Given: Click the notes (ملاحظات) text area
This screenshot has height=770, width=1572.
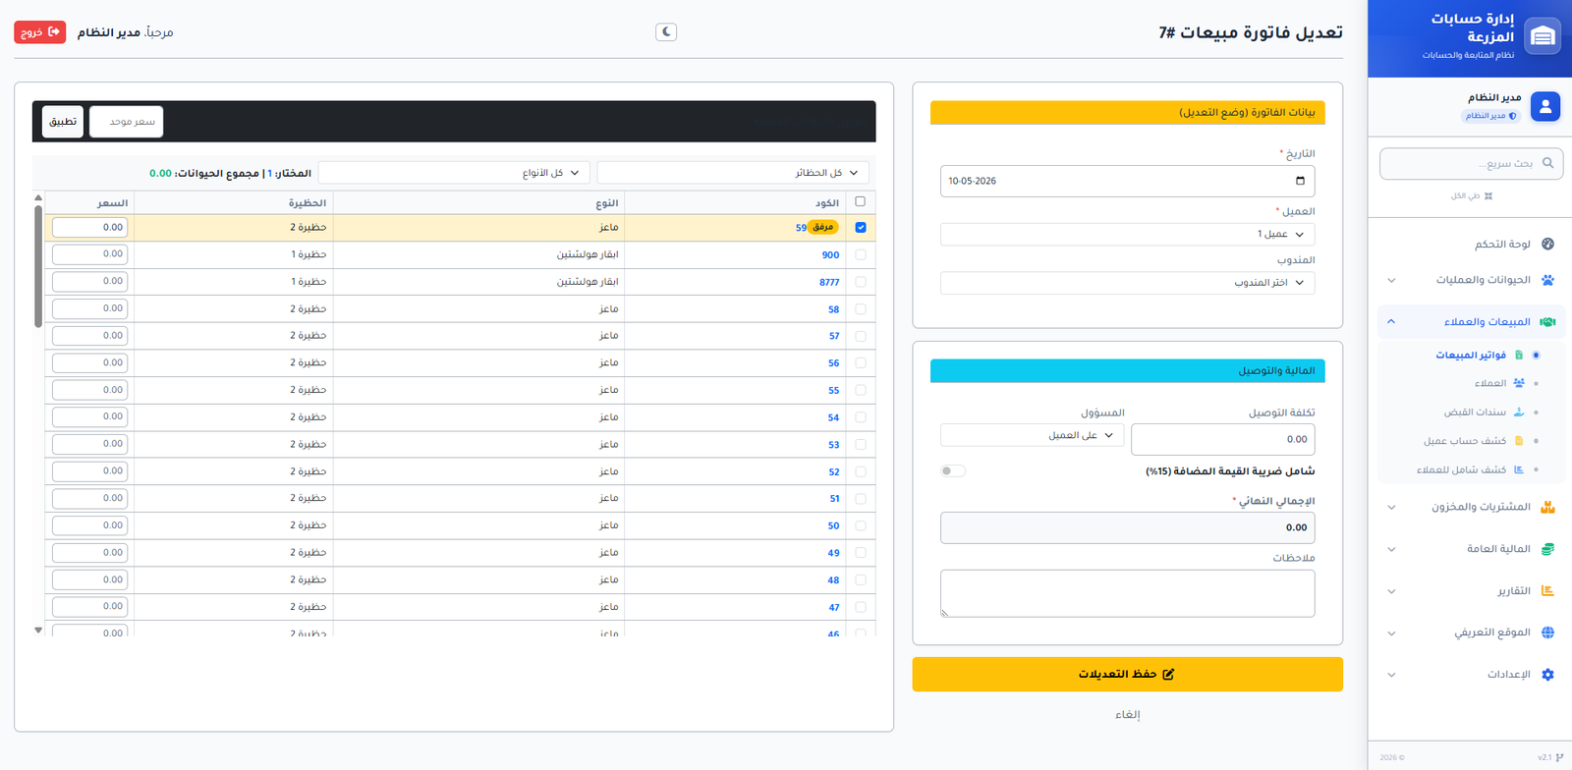Looking at the screenshot, I should tap(1127, 593).
